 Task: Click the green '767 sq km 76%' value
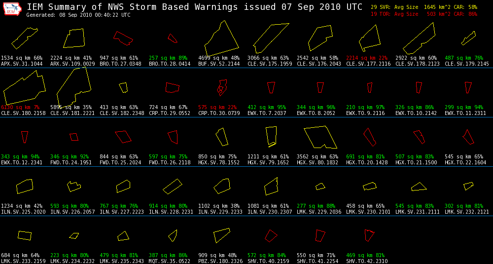(x=119, y=206)
